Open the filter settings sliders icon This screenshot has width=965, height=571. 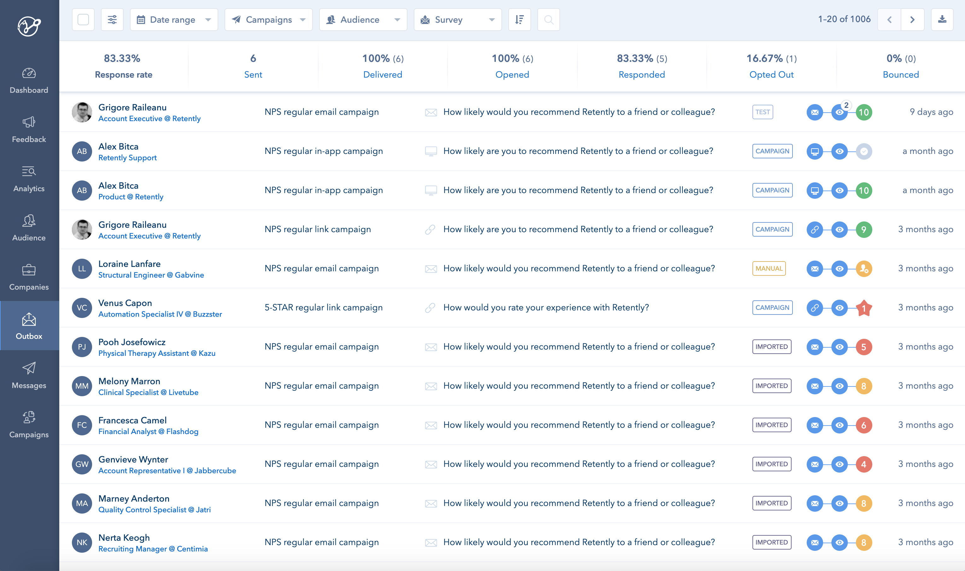(112, 20)
